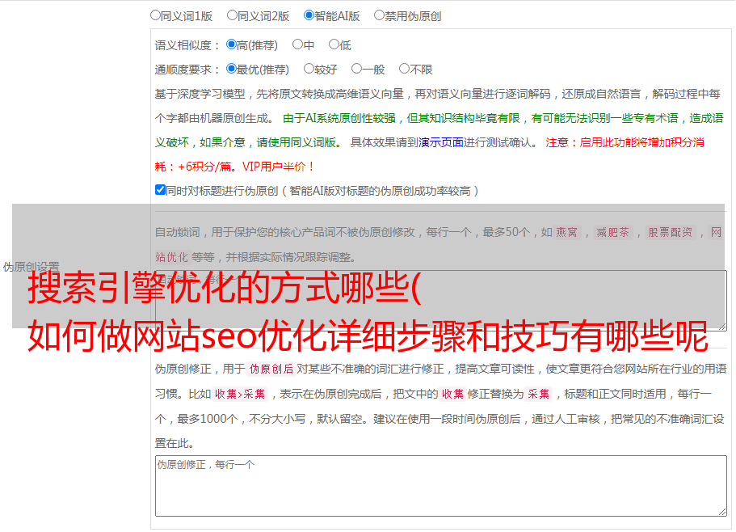Open the 演示页面 link
The height and width of the screenshot is (532, 736).
441,142
